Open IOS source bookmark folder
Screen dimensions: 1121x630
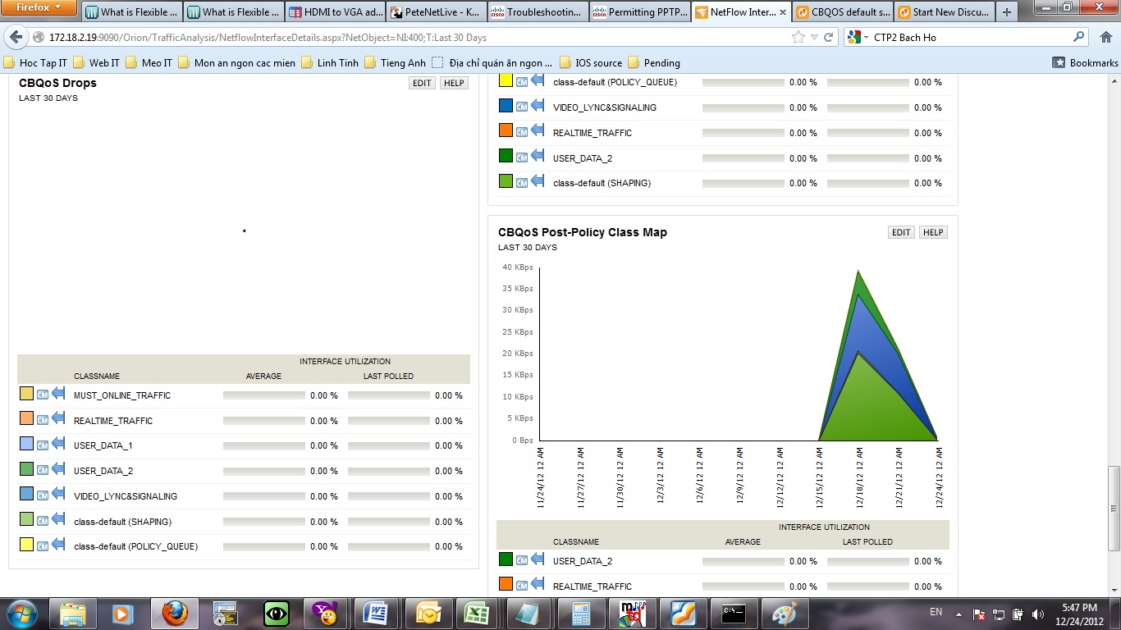coord(591,62)
